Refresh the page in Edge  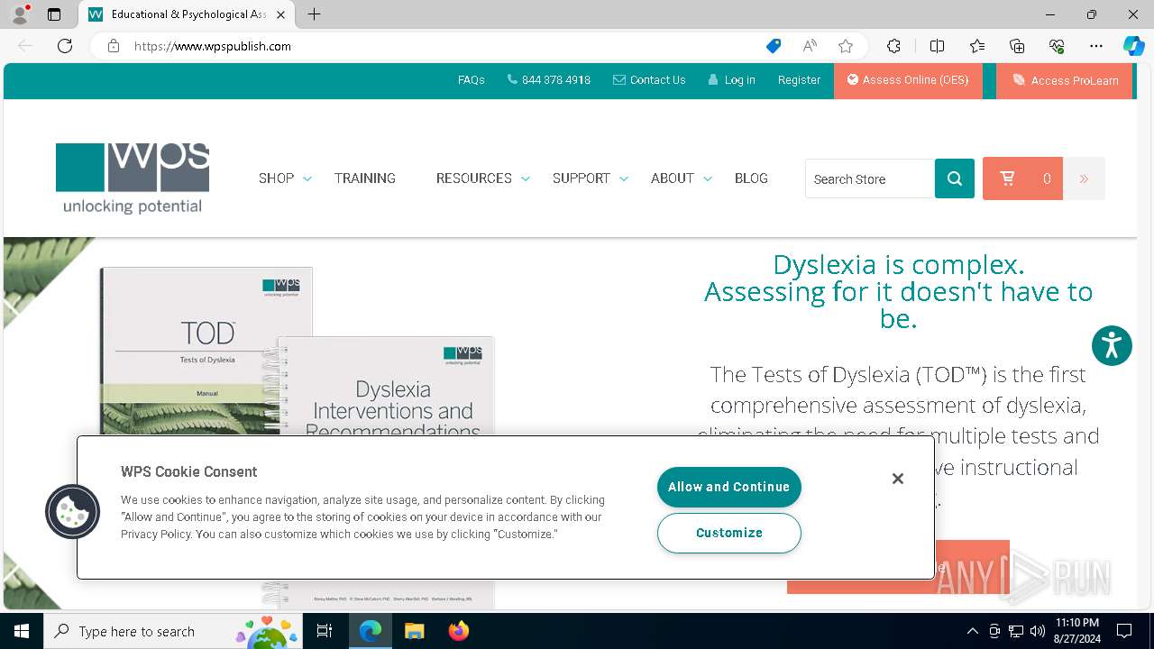coord(65,46)
